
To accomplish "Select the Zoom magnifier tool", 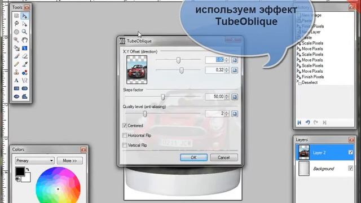I will [24, 32].
